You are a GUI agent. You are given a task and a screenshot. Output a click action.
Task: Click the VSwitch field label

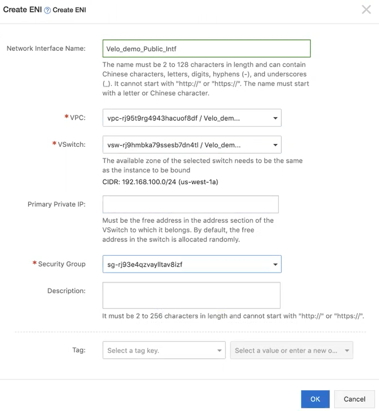(x=72, y=145)
